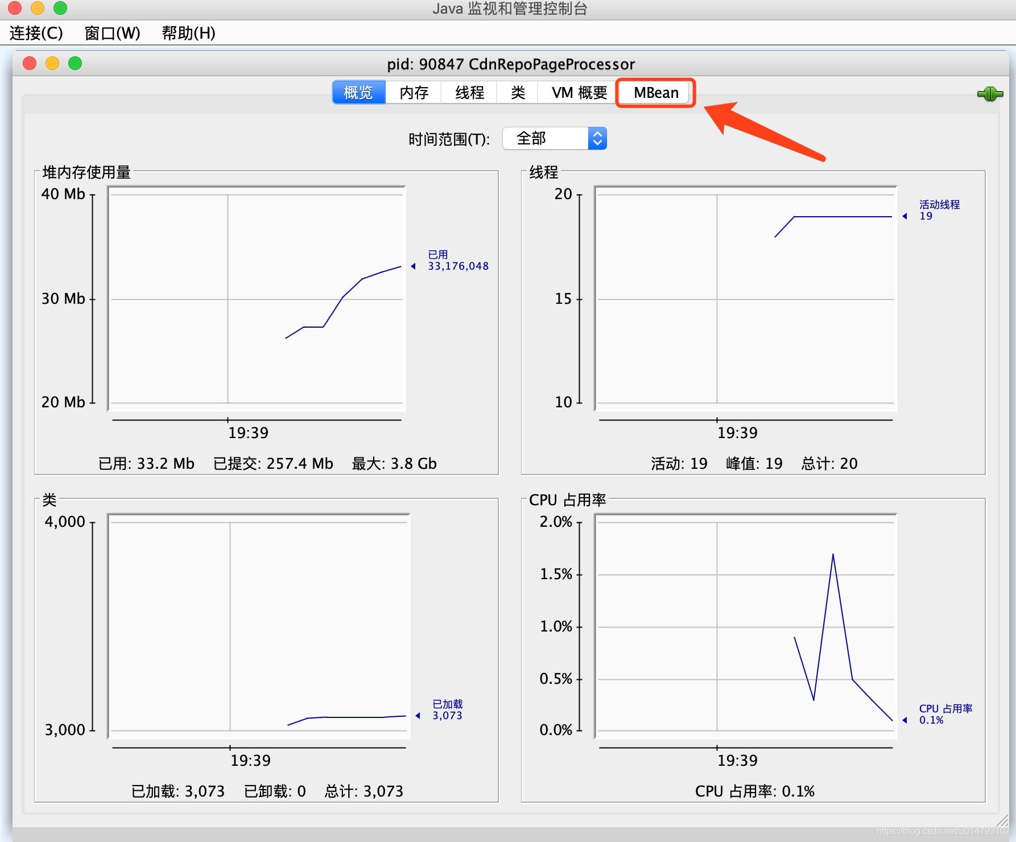Click the window resize grip corner
The width and height of the screenshot is (1016, 842).
1002,820
